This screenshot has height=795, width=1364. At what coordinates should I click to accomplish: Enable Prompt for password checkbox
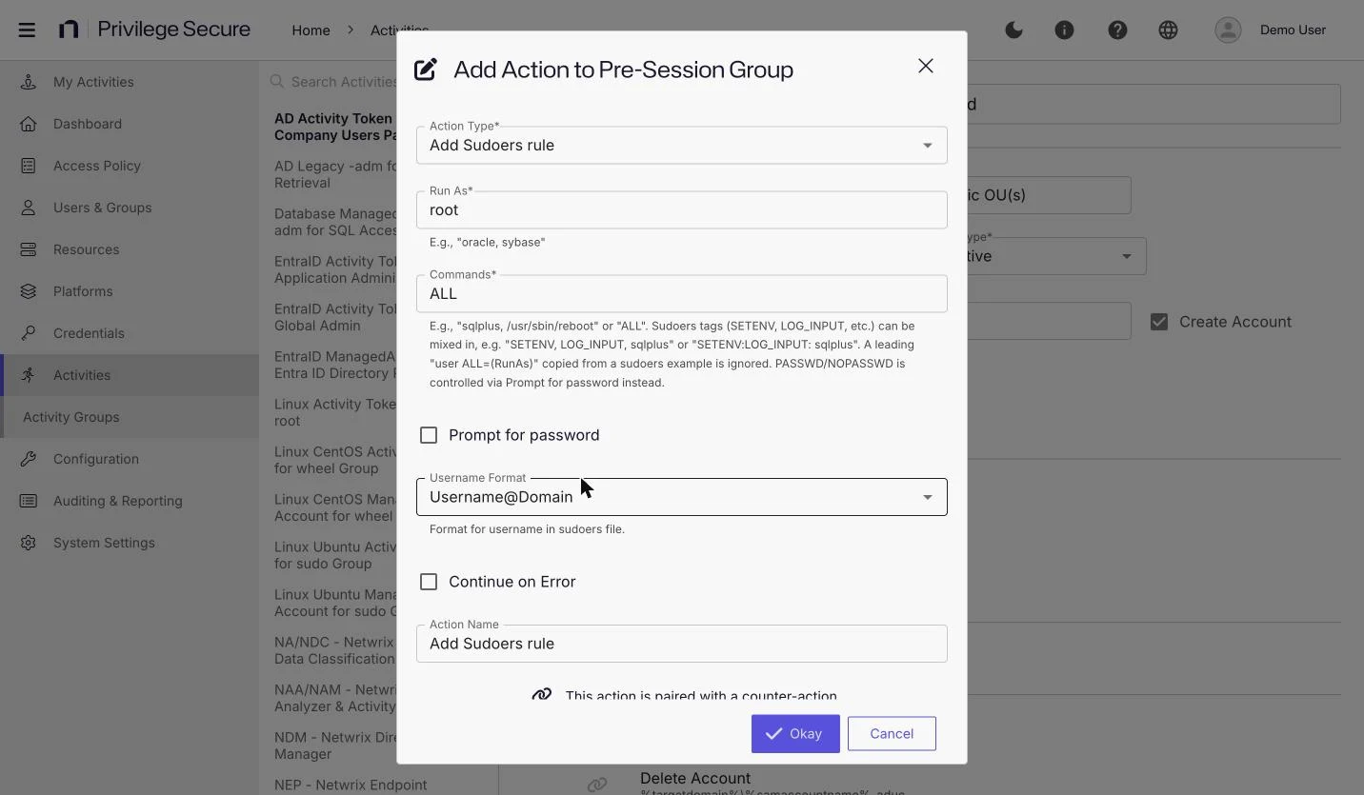(429, 435)
